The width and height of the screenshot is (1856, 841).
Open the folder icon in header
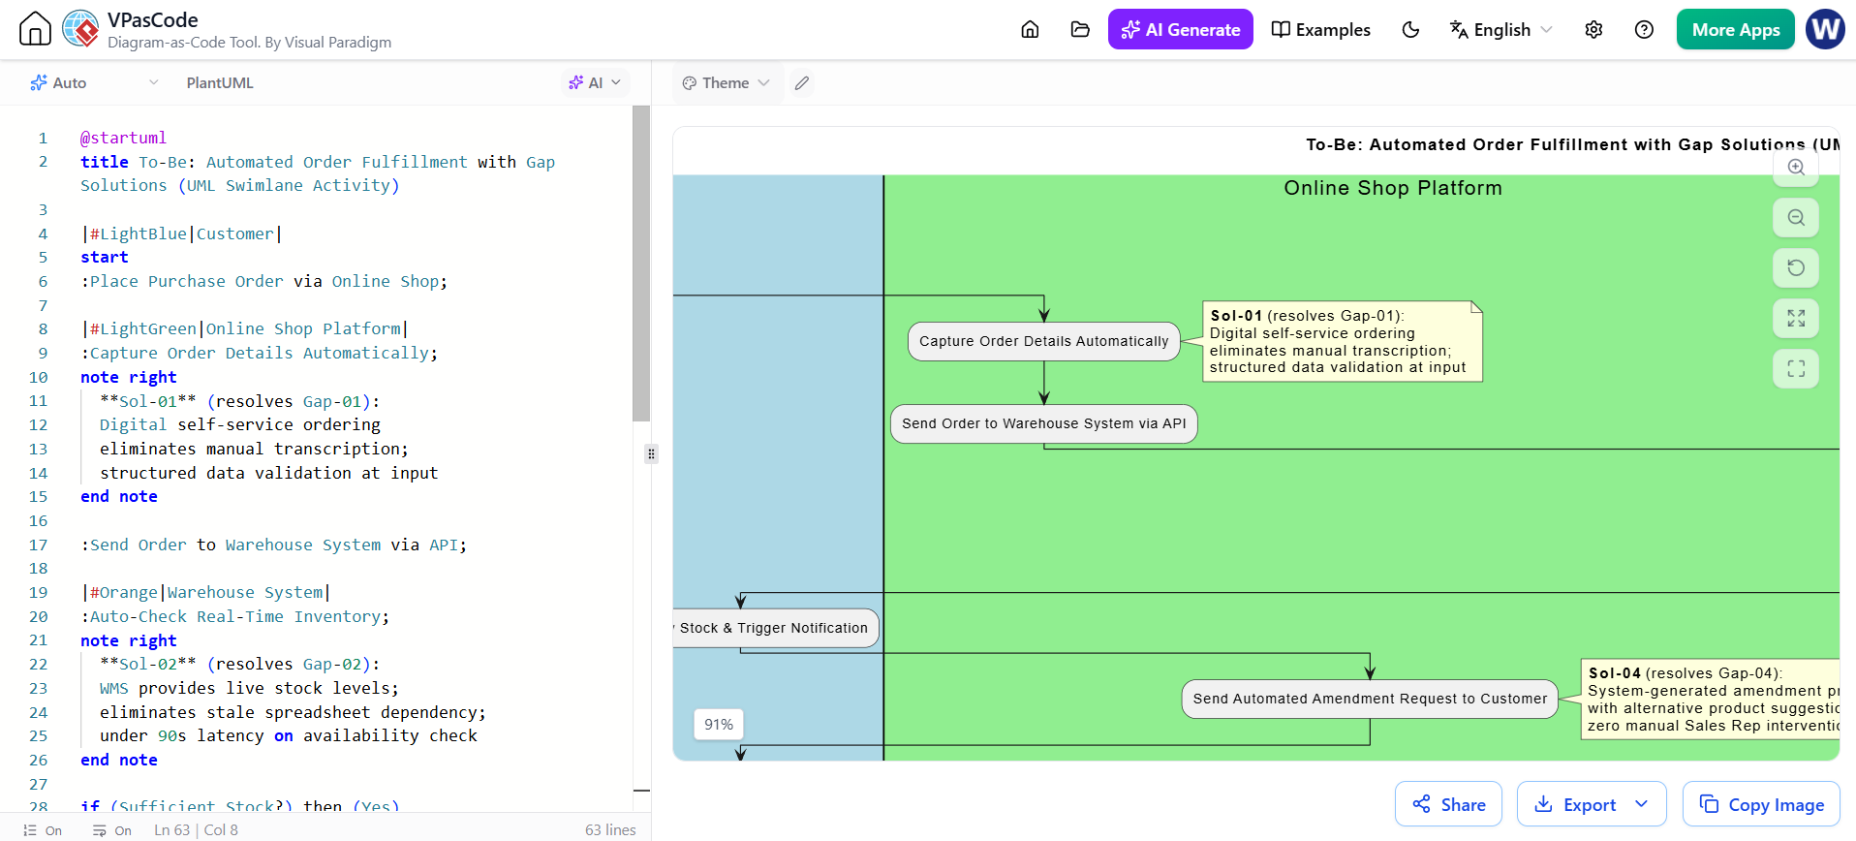coord(1080,29)
